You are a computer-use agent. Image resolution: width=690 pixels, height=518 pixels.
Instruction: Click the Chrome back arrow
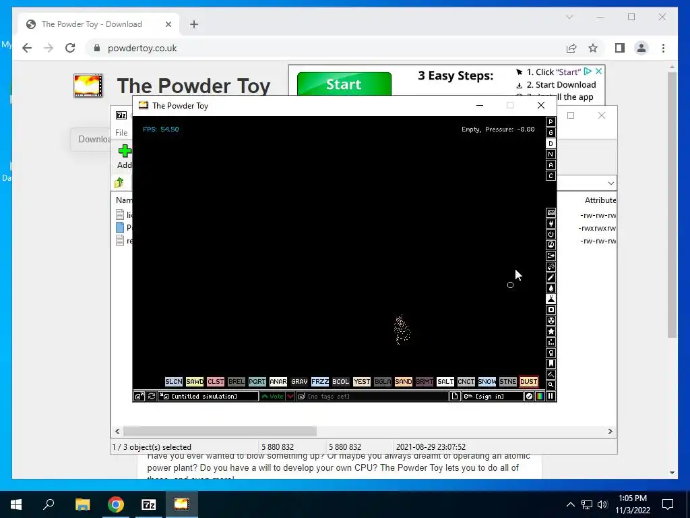27,48
